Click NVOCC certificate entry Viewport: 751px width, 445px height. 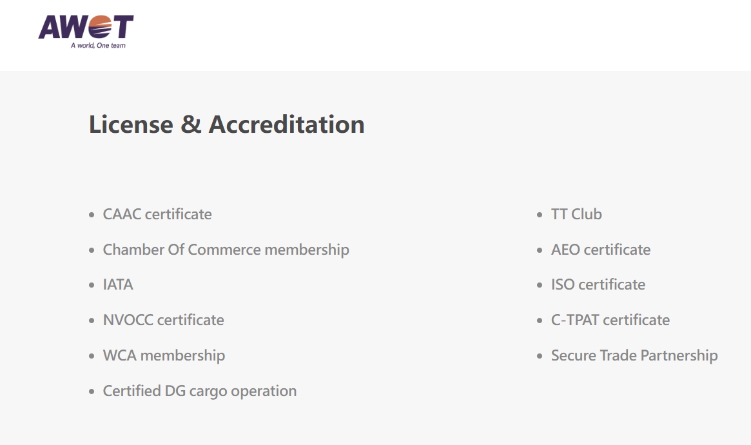pos(163,320)
